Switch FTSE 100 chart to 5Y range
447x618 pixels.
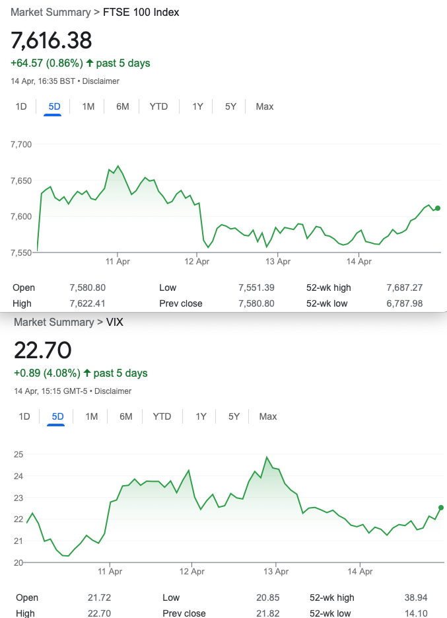[x=231, y=106]
